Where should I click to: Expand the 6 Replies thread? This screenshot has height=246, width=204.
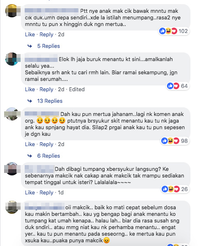pos(49,156)
